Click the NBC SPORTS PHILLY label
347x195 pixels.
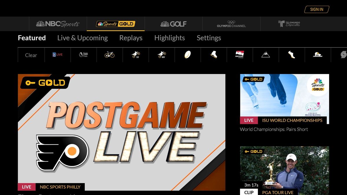[60, 187]
